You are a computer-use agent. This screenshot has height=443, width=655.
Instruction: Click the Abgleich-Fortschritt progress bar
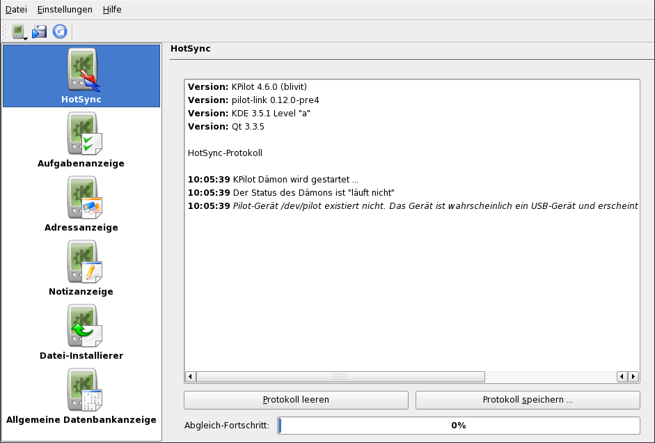click(458, 425)
